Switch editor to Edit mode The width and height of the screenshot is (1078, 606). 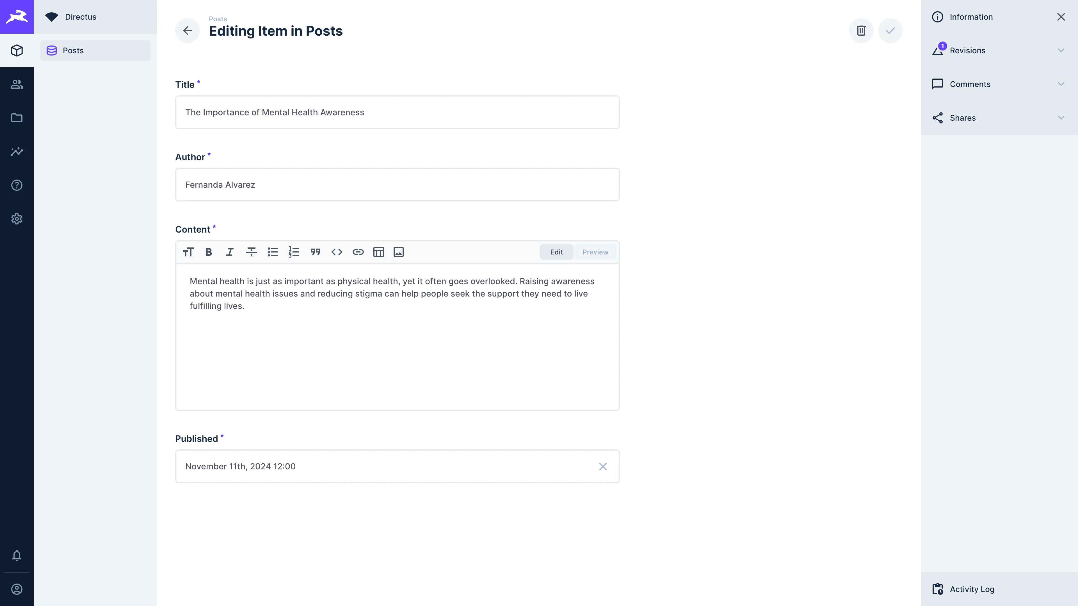point(556,252)
